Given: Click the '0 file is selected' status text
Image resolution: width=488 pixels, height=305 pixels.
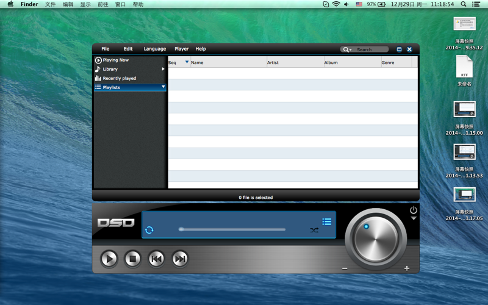Looking at the screenshot, I should pyautogui.click(x=256, y=197).
